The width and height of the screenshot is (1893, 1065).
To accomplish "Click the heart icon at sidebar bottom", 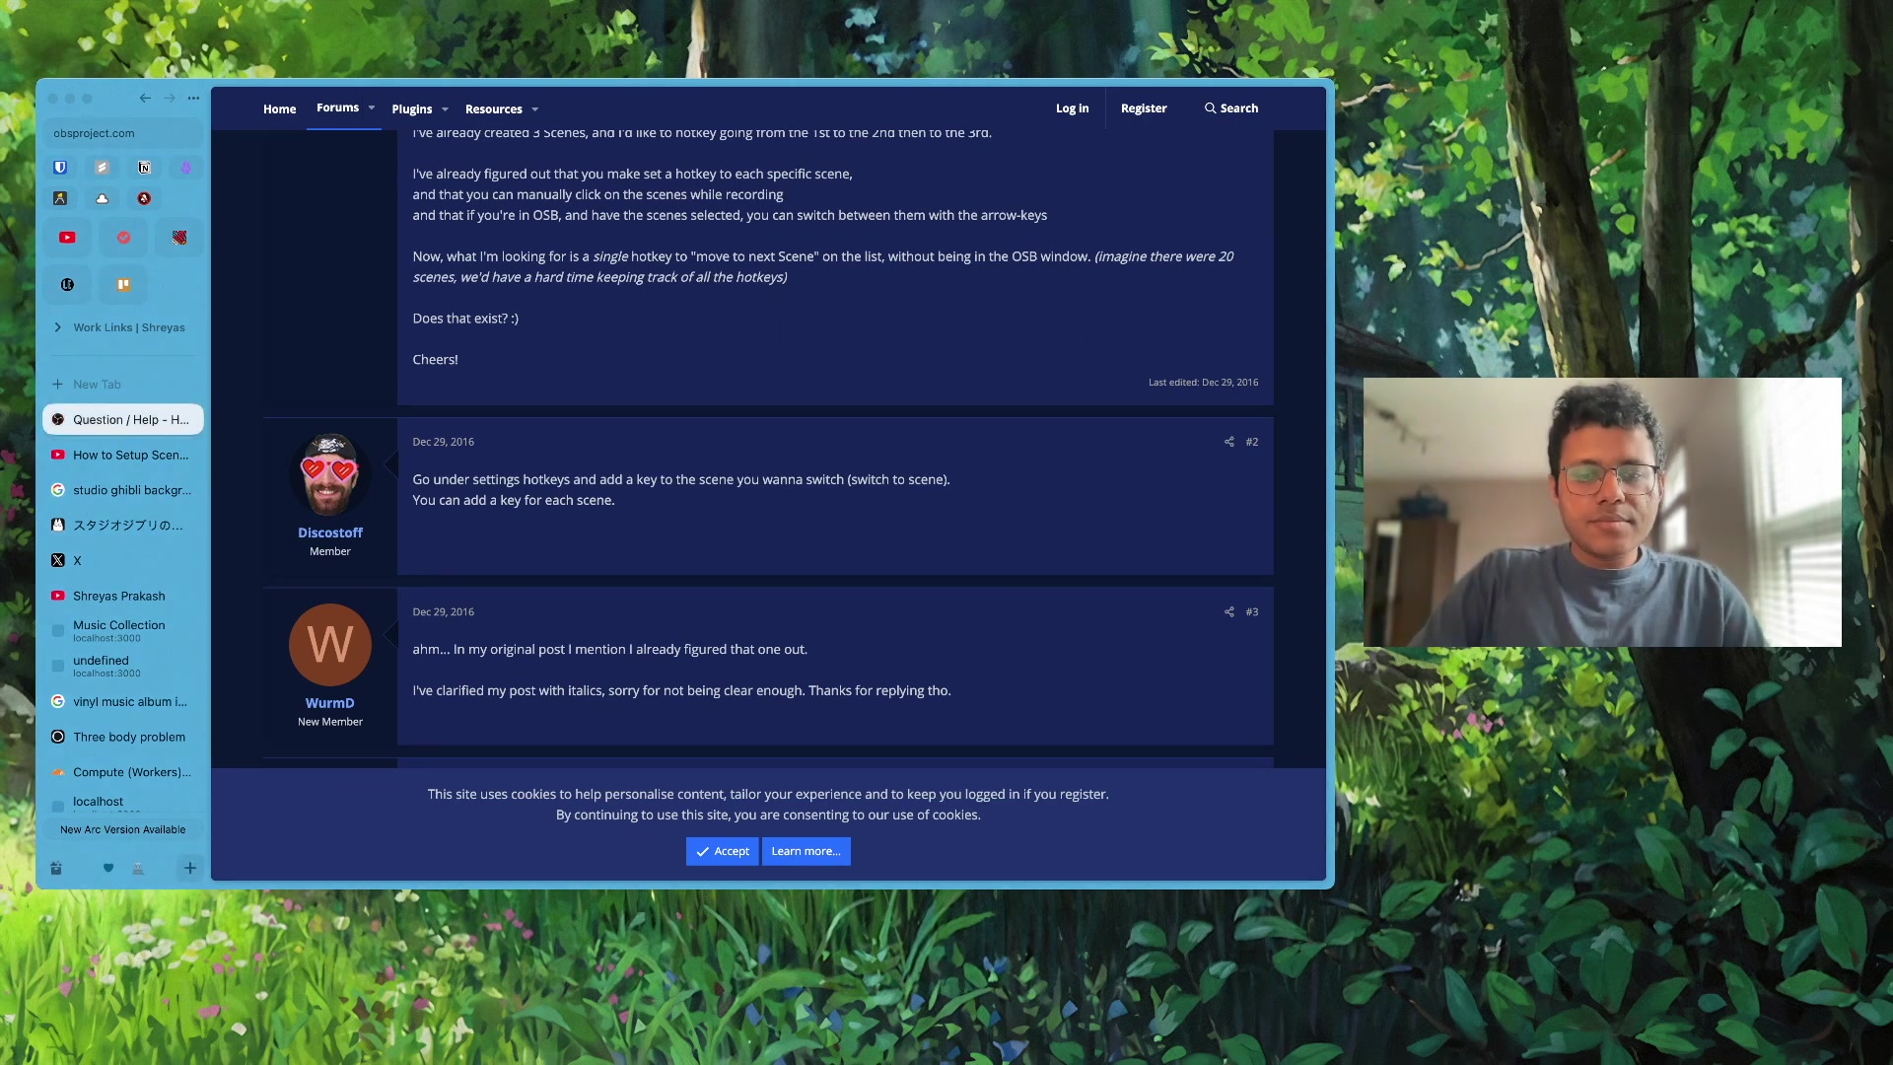I will pos(108,869).
